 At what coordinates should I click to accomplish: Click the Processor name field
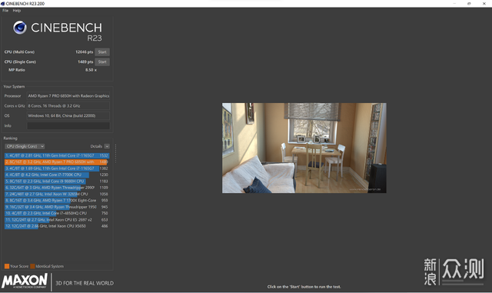click(x=68, y=96)
